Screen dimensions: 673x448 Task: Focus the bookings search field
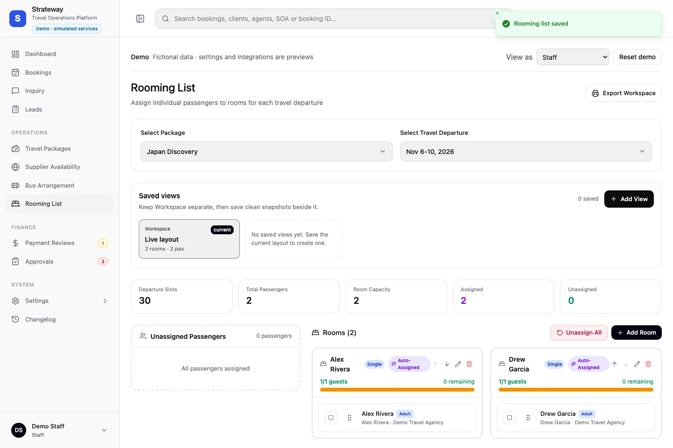point(334,19)
